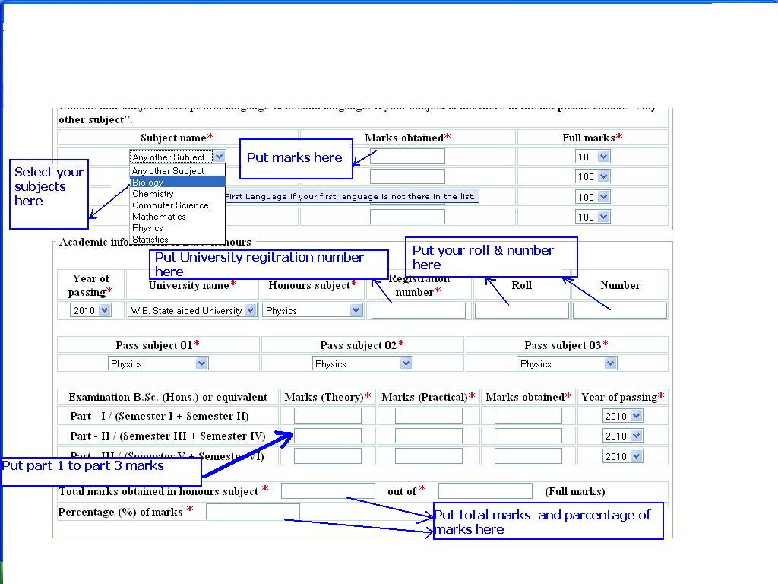This screenshot has height=584, width=778.
Task: Open the honours Year of passing dropdown
Action: [91, 310]
